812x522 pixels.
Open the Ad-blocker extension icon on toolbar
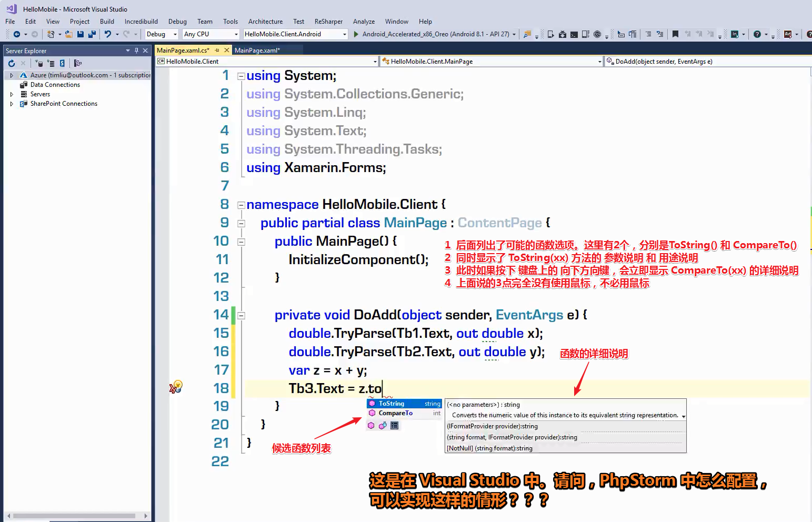[x=788, y=34]
